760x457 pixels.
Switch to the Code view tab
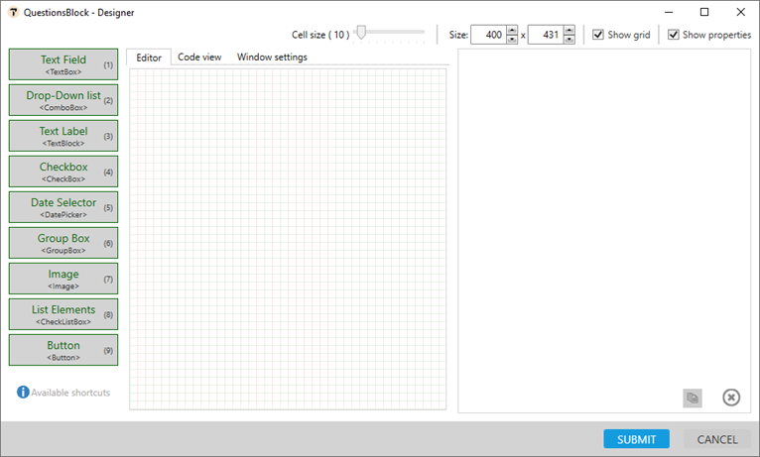199,57
